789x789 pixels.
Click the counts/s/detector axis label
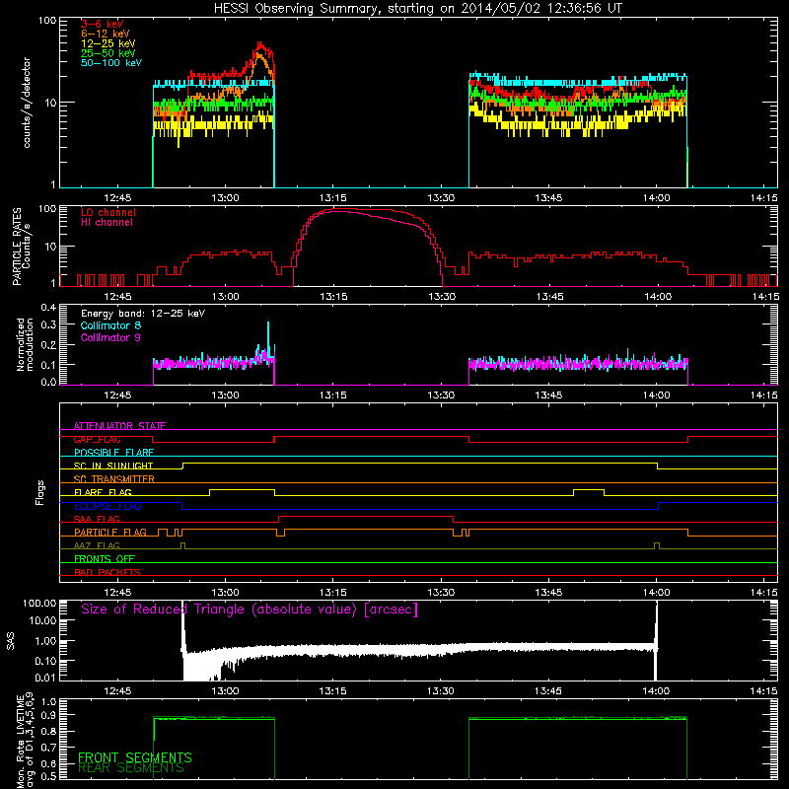click(27, 103)
